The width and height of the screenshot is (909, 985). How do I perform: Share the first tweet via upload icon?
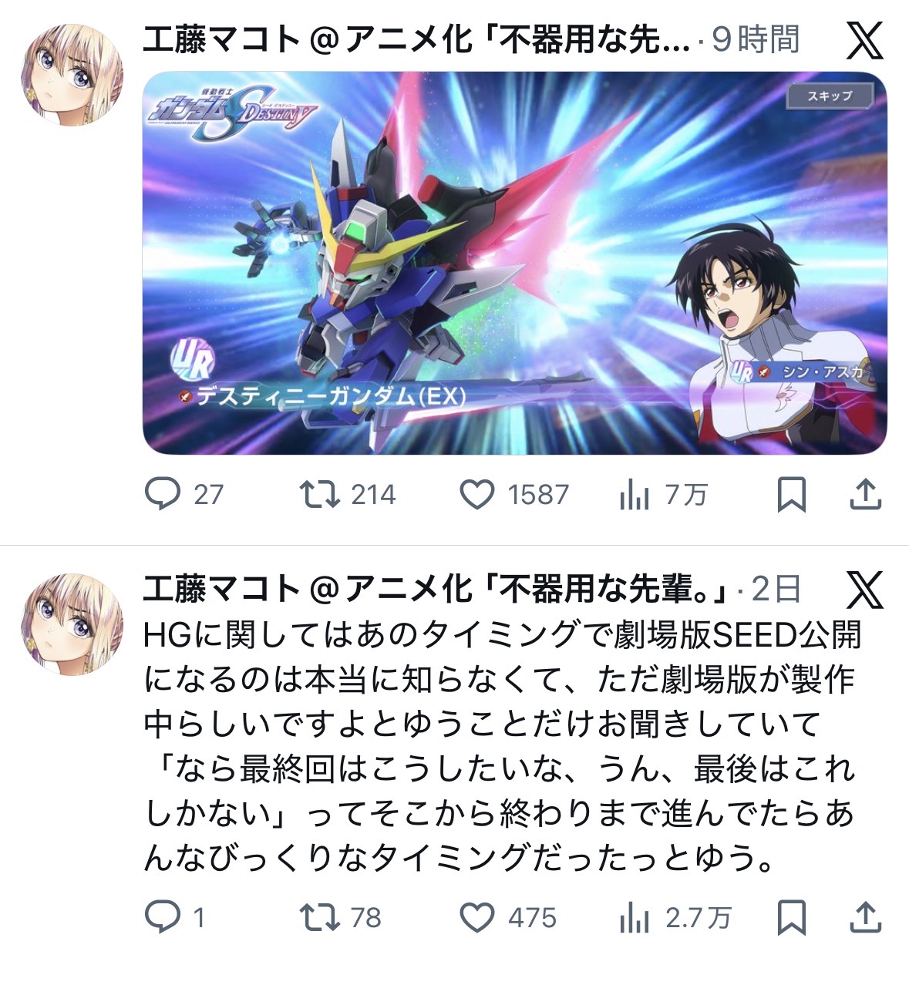pos(865,494)
